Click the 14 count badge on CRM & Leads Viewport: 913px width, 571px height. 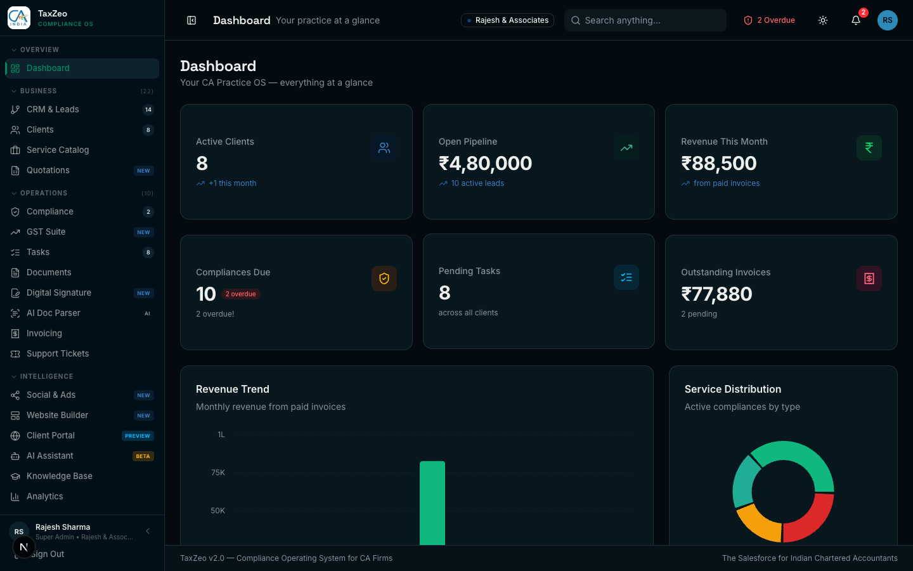[x=148, y=110]
